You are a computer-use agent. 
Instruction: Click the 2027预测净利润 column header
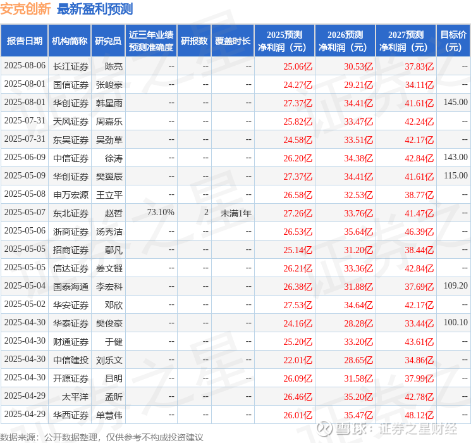(406, 41)
